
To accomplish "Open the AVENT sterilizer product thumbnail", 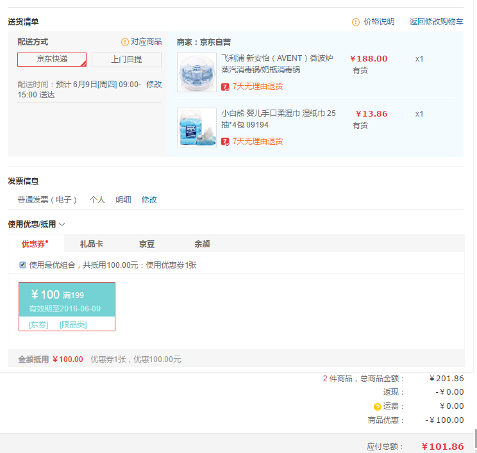I will tap(197, 72).
